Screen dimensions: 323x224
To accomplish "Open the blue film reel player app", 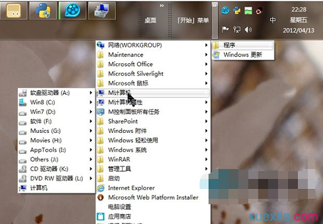I will coord(72,10).
